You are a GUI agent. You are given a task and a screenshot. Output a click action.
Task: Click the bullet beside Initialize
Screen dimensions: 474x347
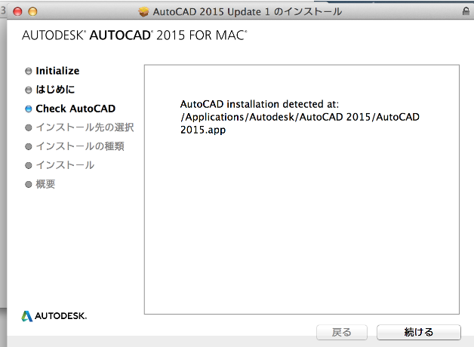pyautogui.click(x=28, y=71)
